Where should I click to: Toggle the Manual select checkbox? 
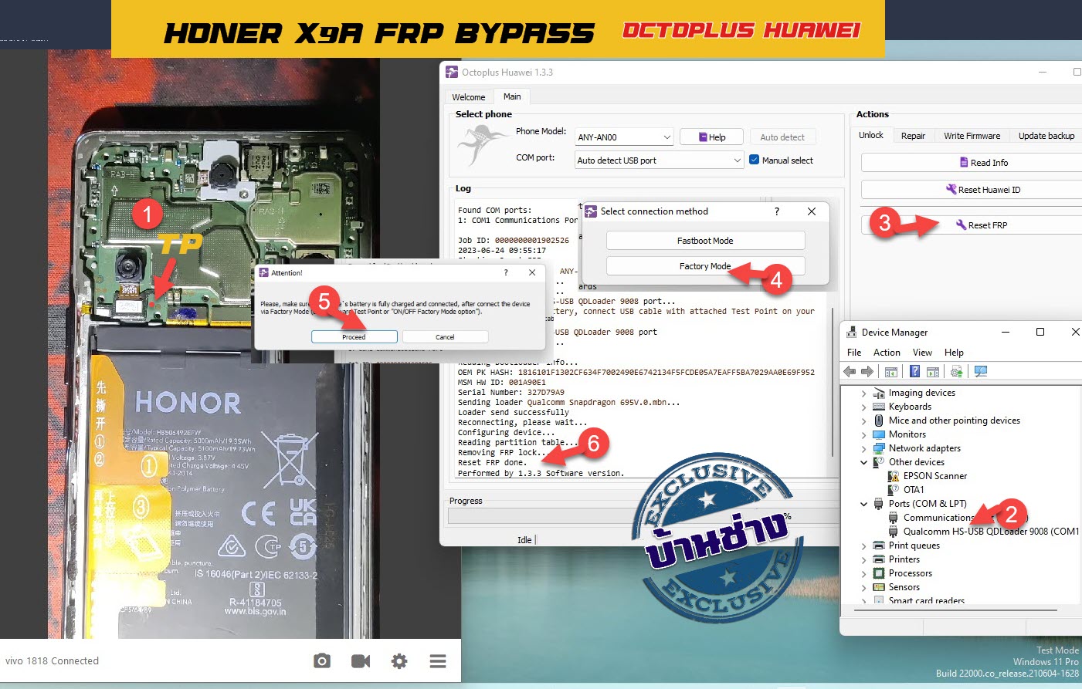pos(755,160)
